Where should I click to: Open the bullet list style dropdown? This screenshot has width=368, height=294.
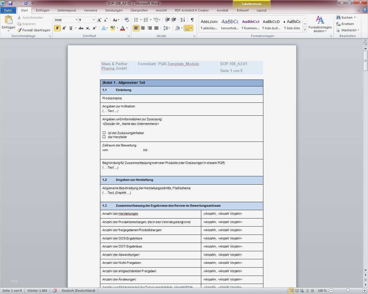141,20
